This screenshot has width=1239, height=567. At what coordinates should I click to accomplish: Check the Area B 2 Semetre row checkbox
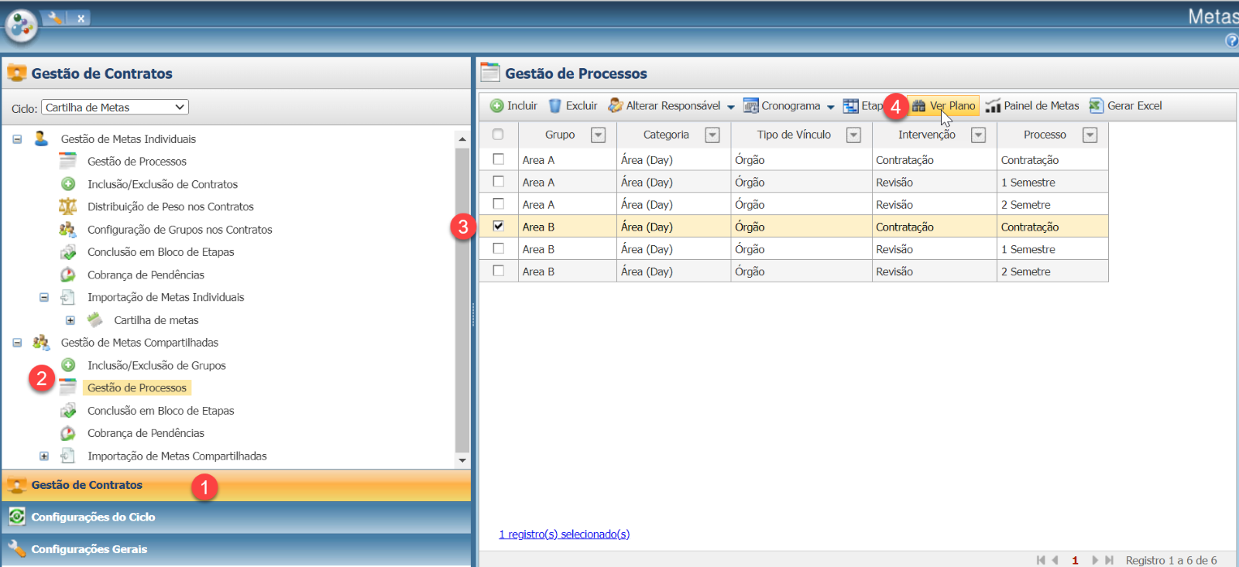point(499,272)
